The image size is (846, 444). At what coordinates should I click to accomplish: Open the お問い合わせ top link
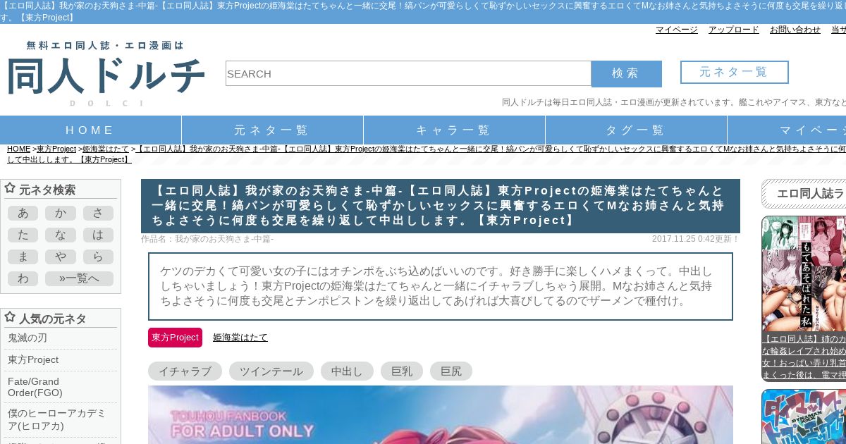coord(795,30)
